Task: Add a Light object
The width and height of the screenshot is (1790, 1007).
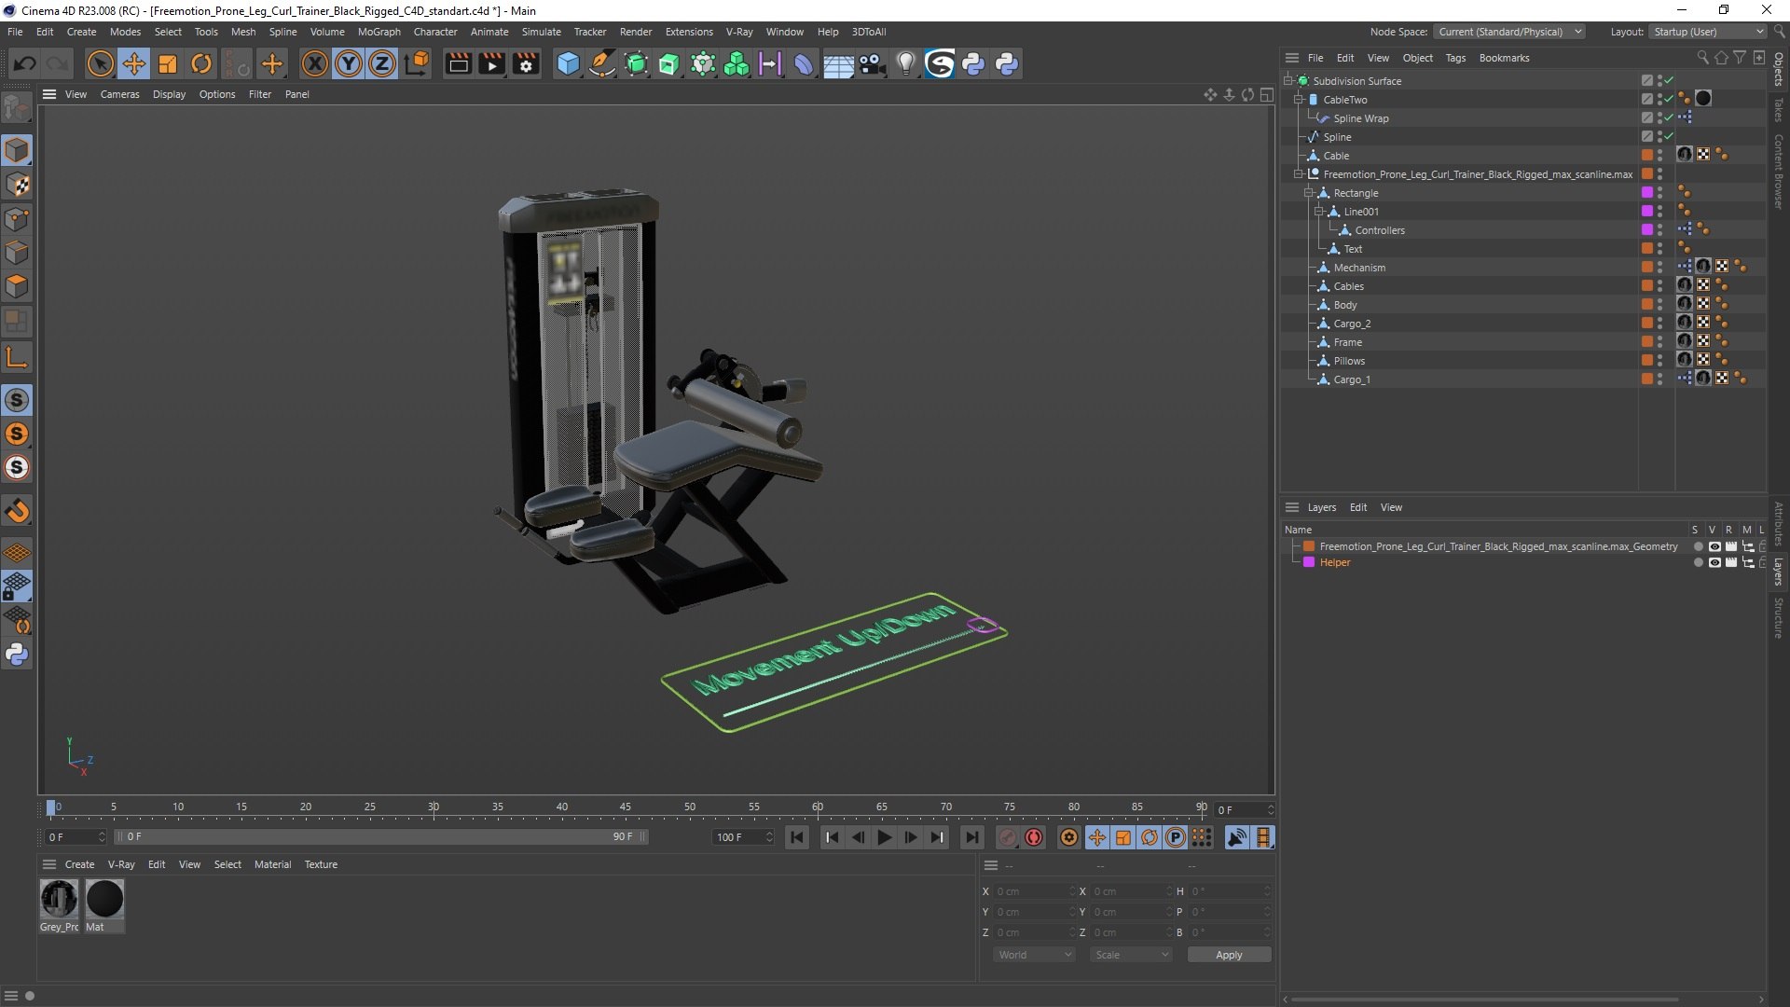Action: pyautogui.click(x=905, y=63)
